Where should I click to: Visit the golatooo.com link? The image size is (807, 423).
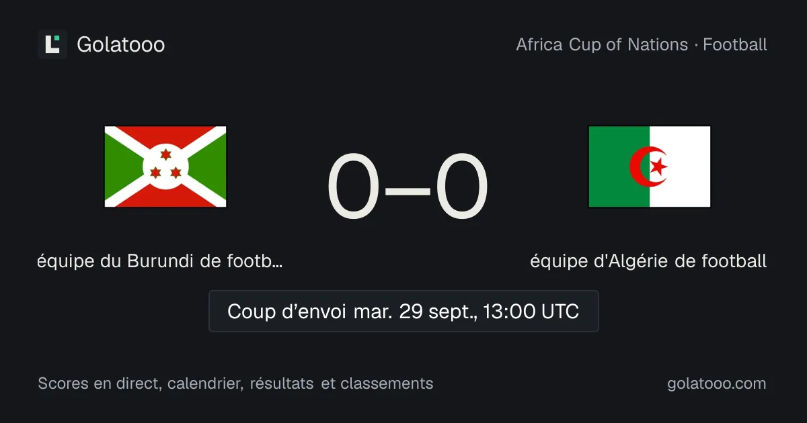pyautogui.click(x=717, y=383)
